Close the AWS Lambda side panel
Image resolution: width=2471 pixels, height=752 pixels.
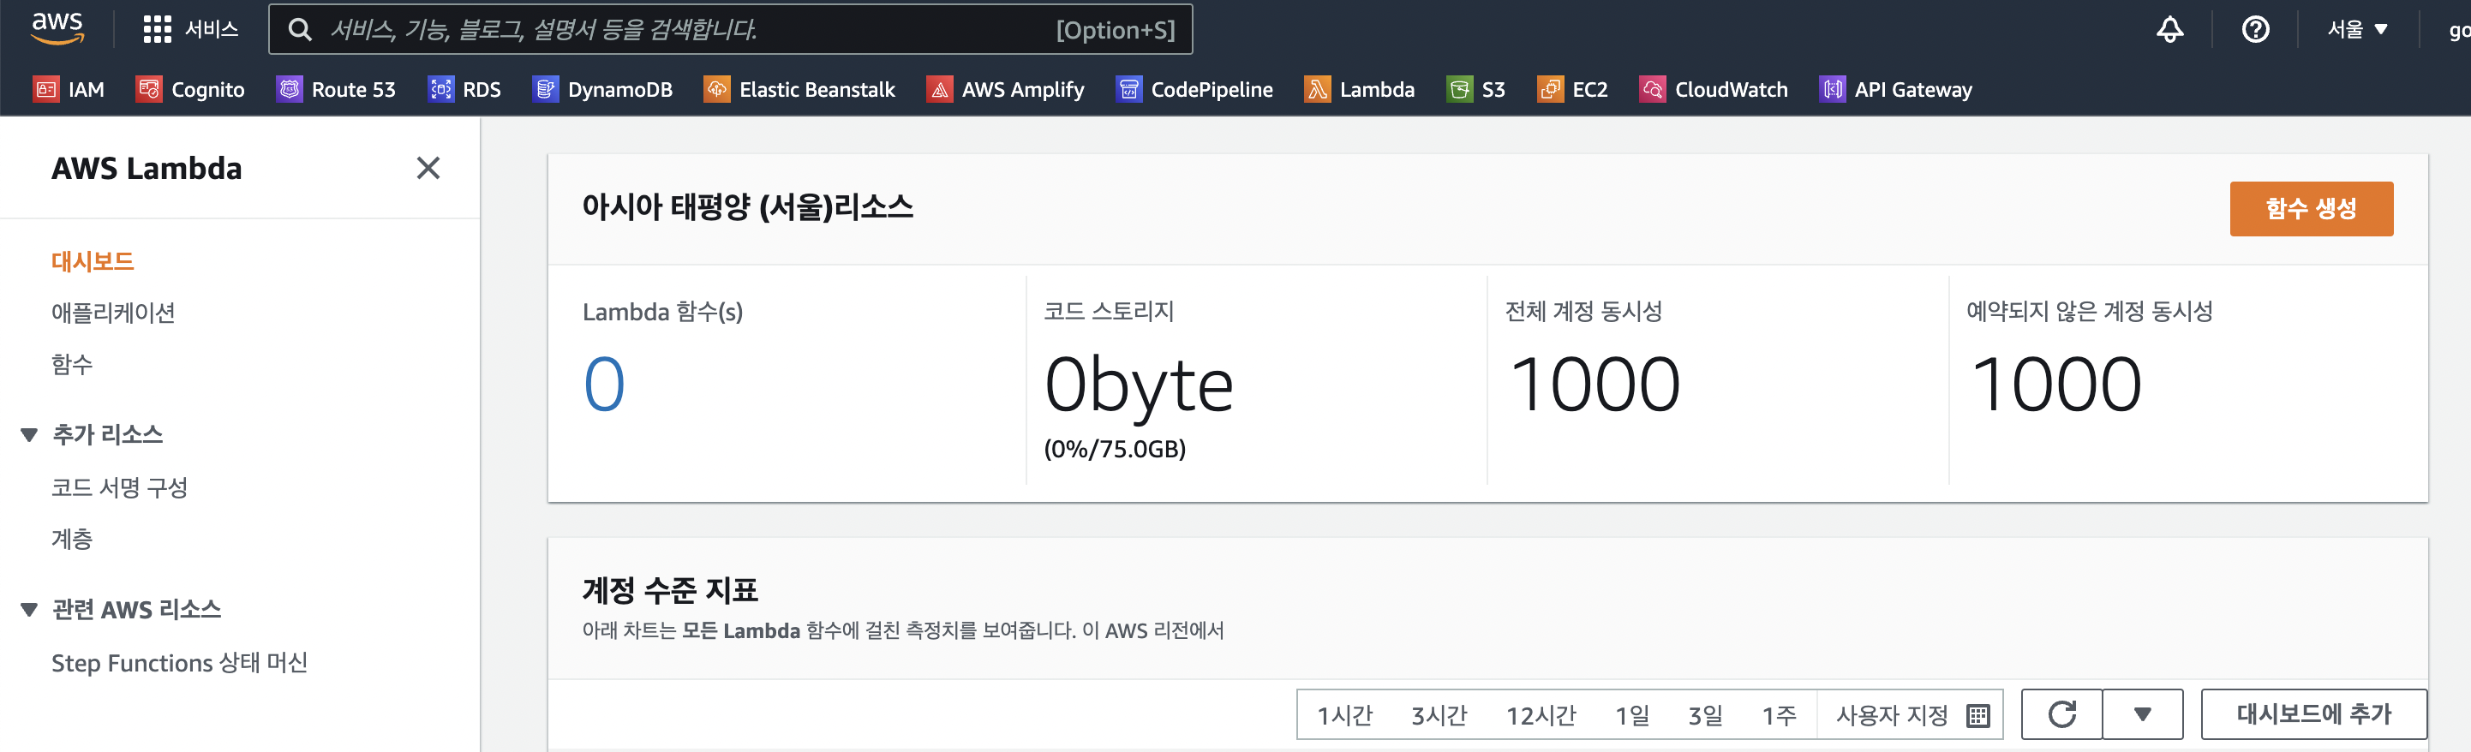tap(428, 168)
